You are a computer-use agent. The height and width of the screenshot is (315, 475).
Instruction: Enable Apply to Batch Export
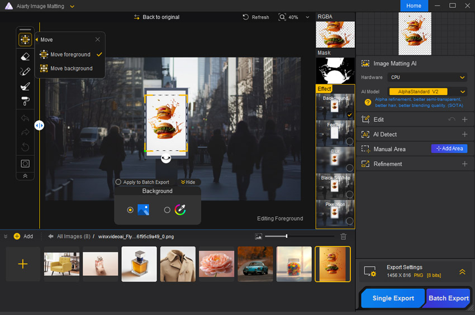tap(118, 182)
